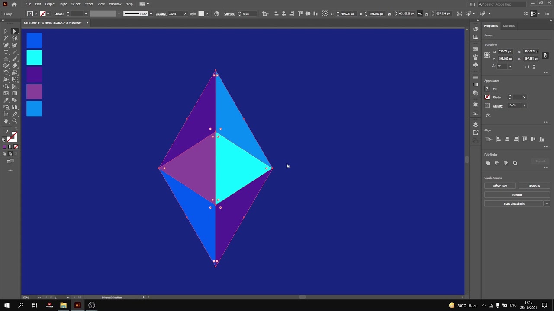
Task: Select the Lasso tool
Action: click(x=15, y=38)
